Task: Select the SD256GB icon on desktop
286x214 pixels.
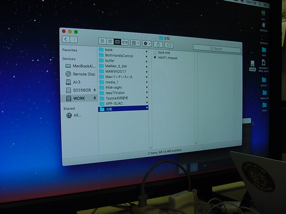Action: tap(264, 27)
